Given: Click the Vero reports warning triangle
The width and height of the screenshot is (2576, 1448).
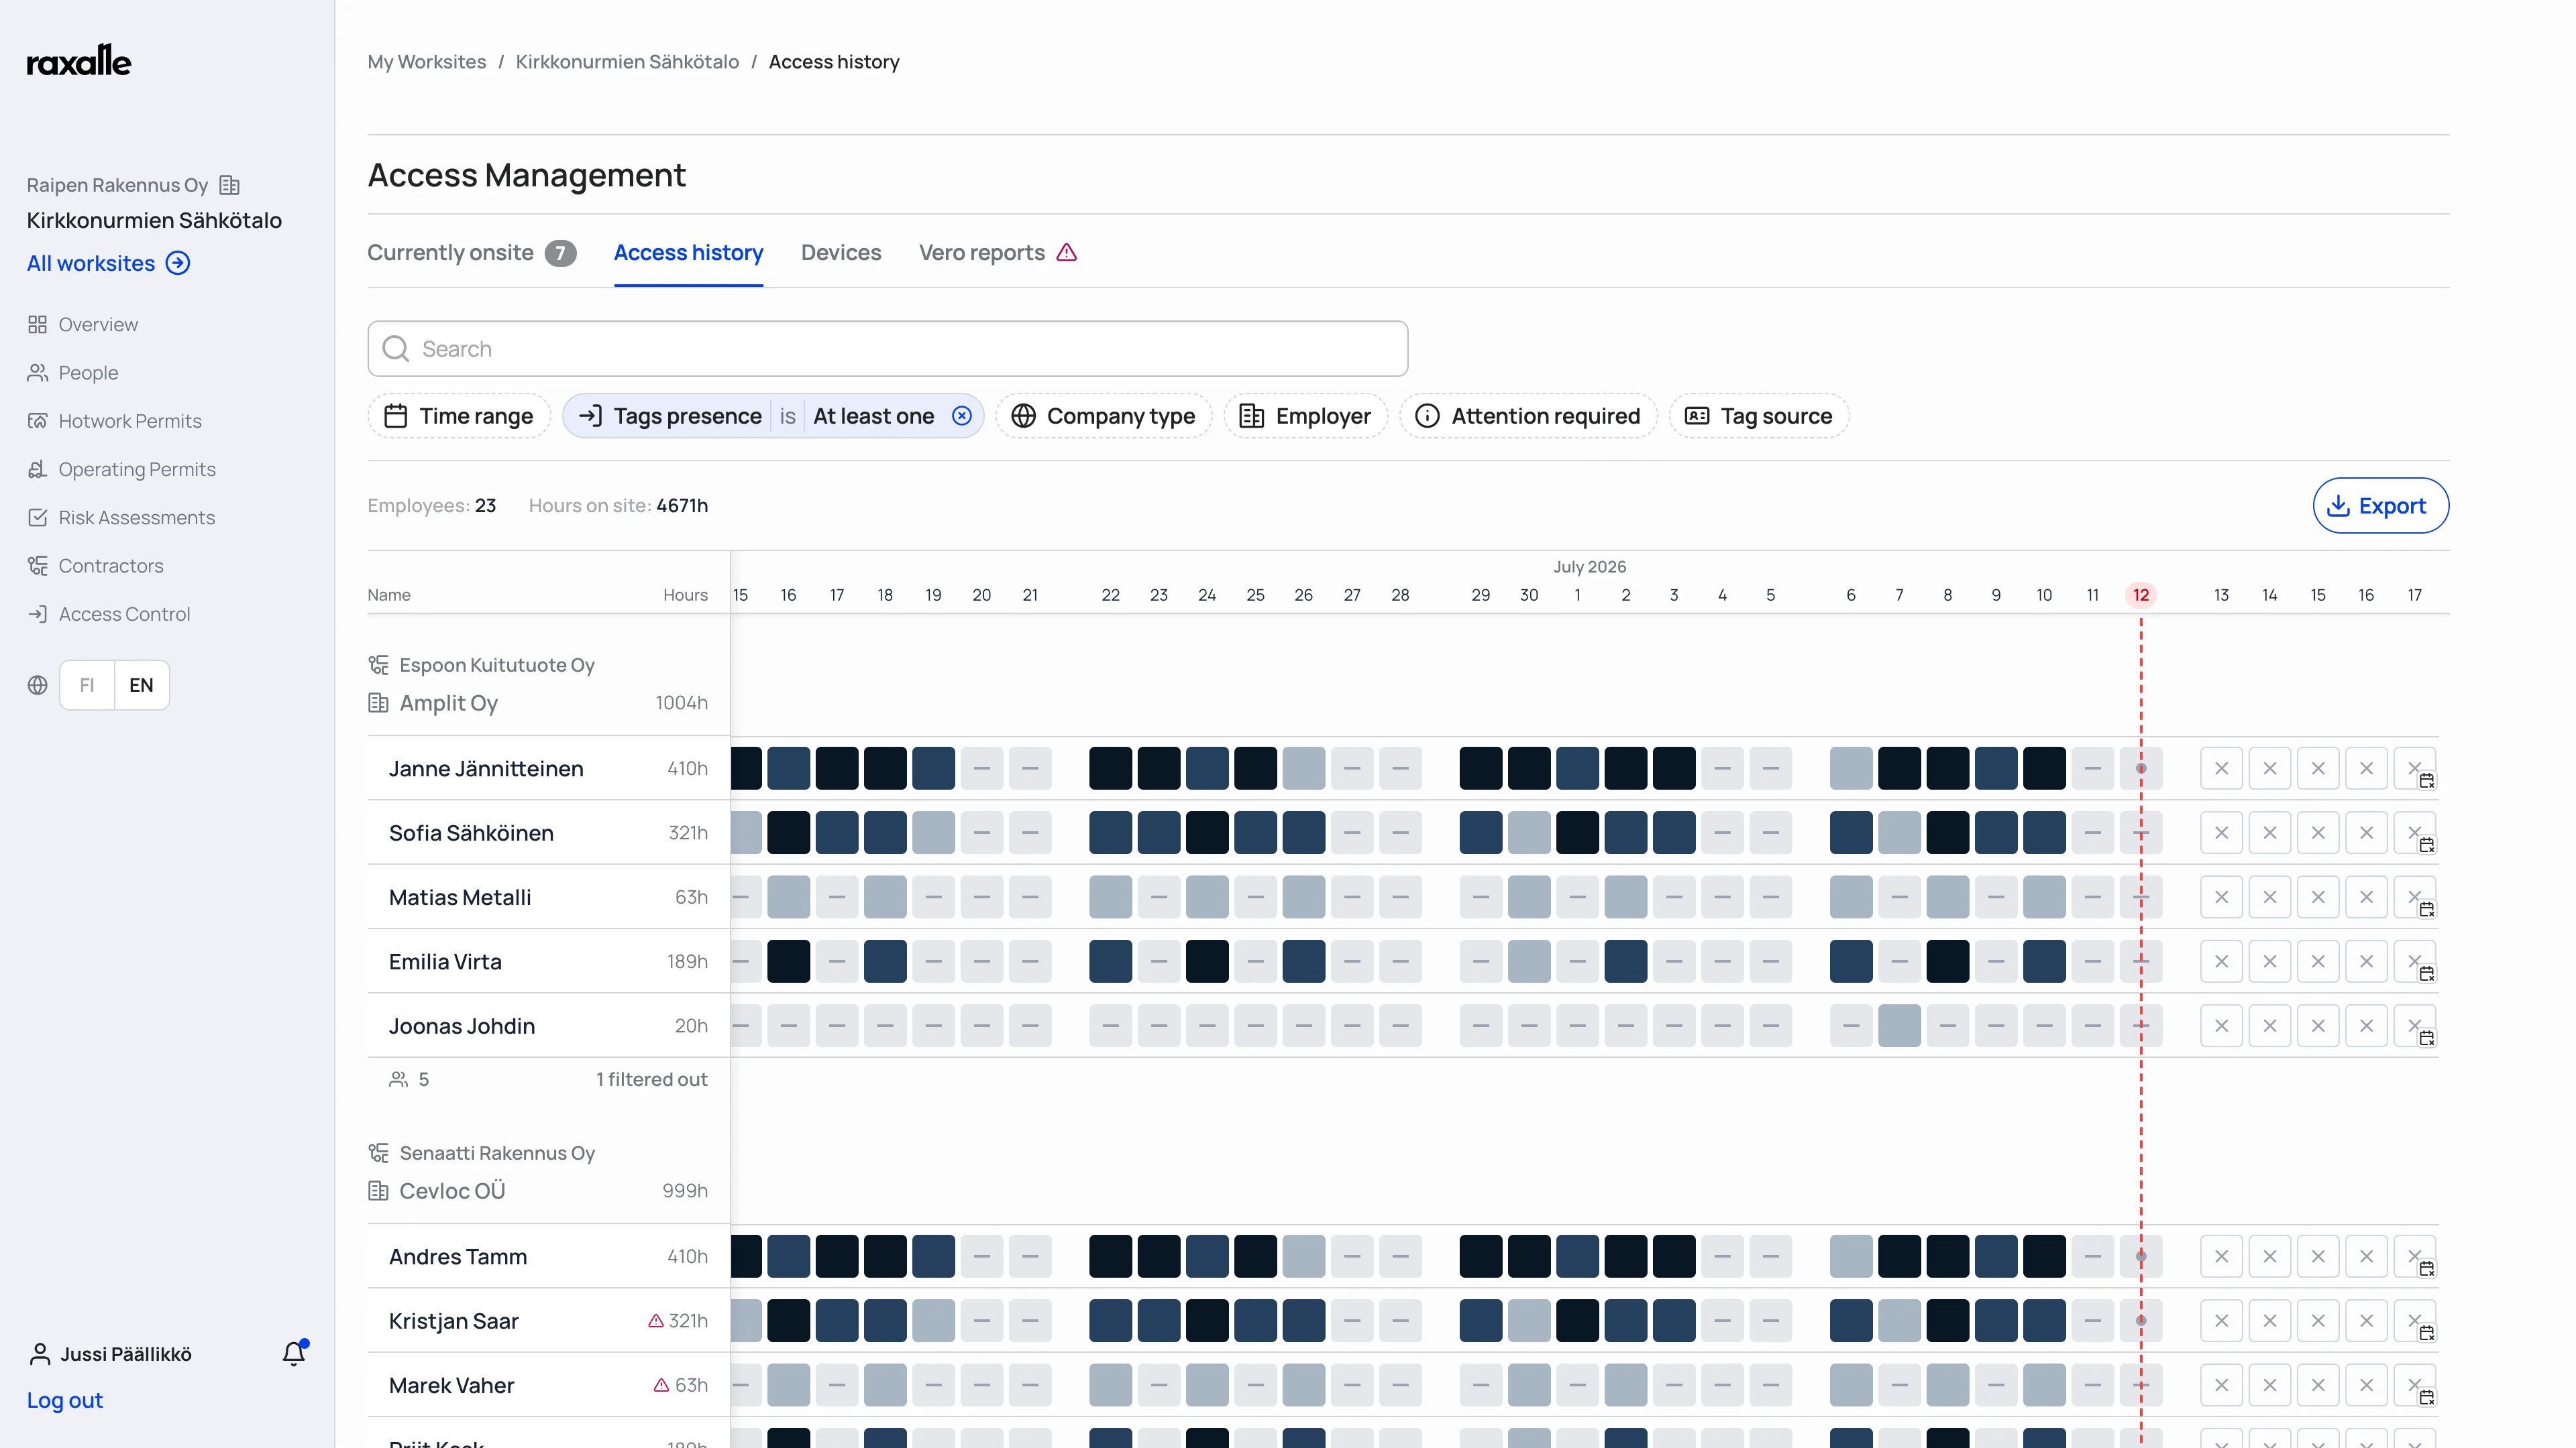Looking at the screenshot, I should [x=1067, y=253].
